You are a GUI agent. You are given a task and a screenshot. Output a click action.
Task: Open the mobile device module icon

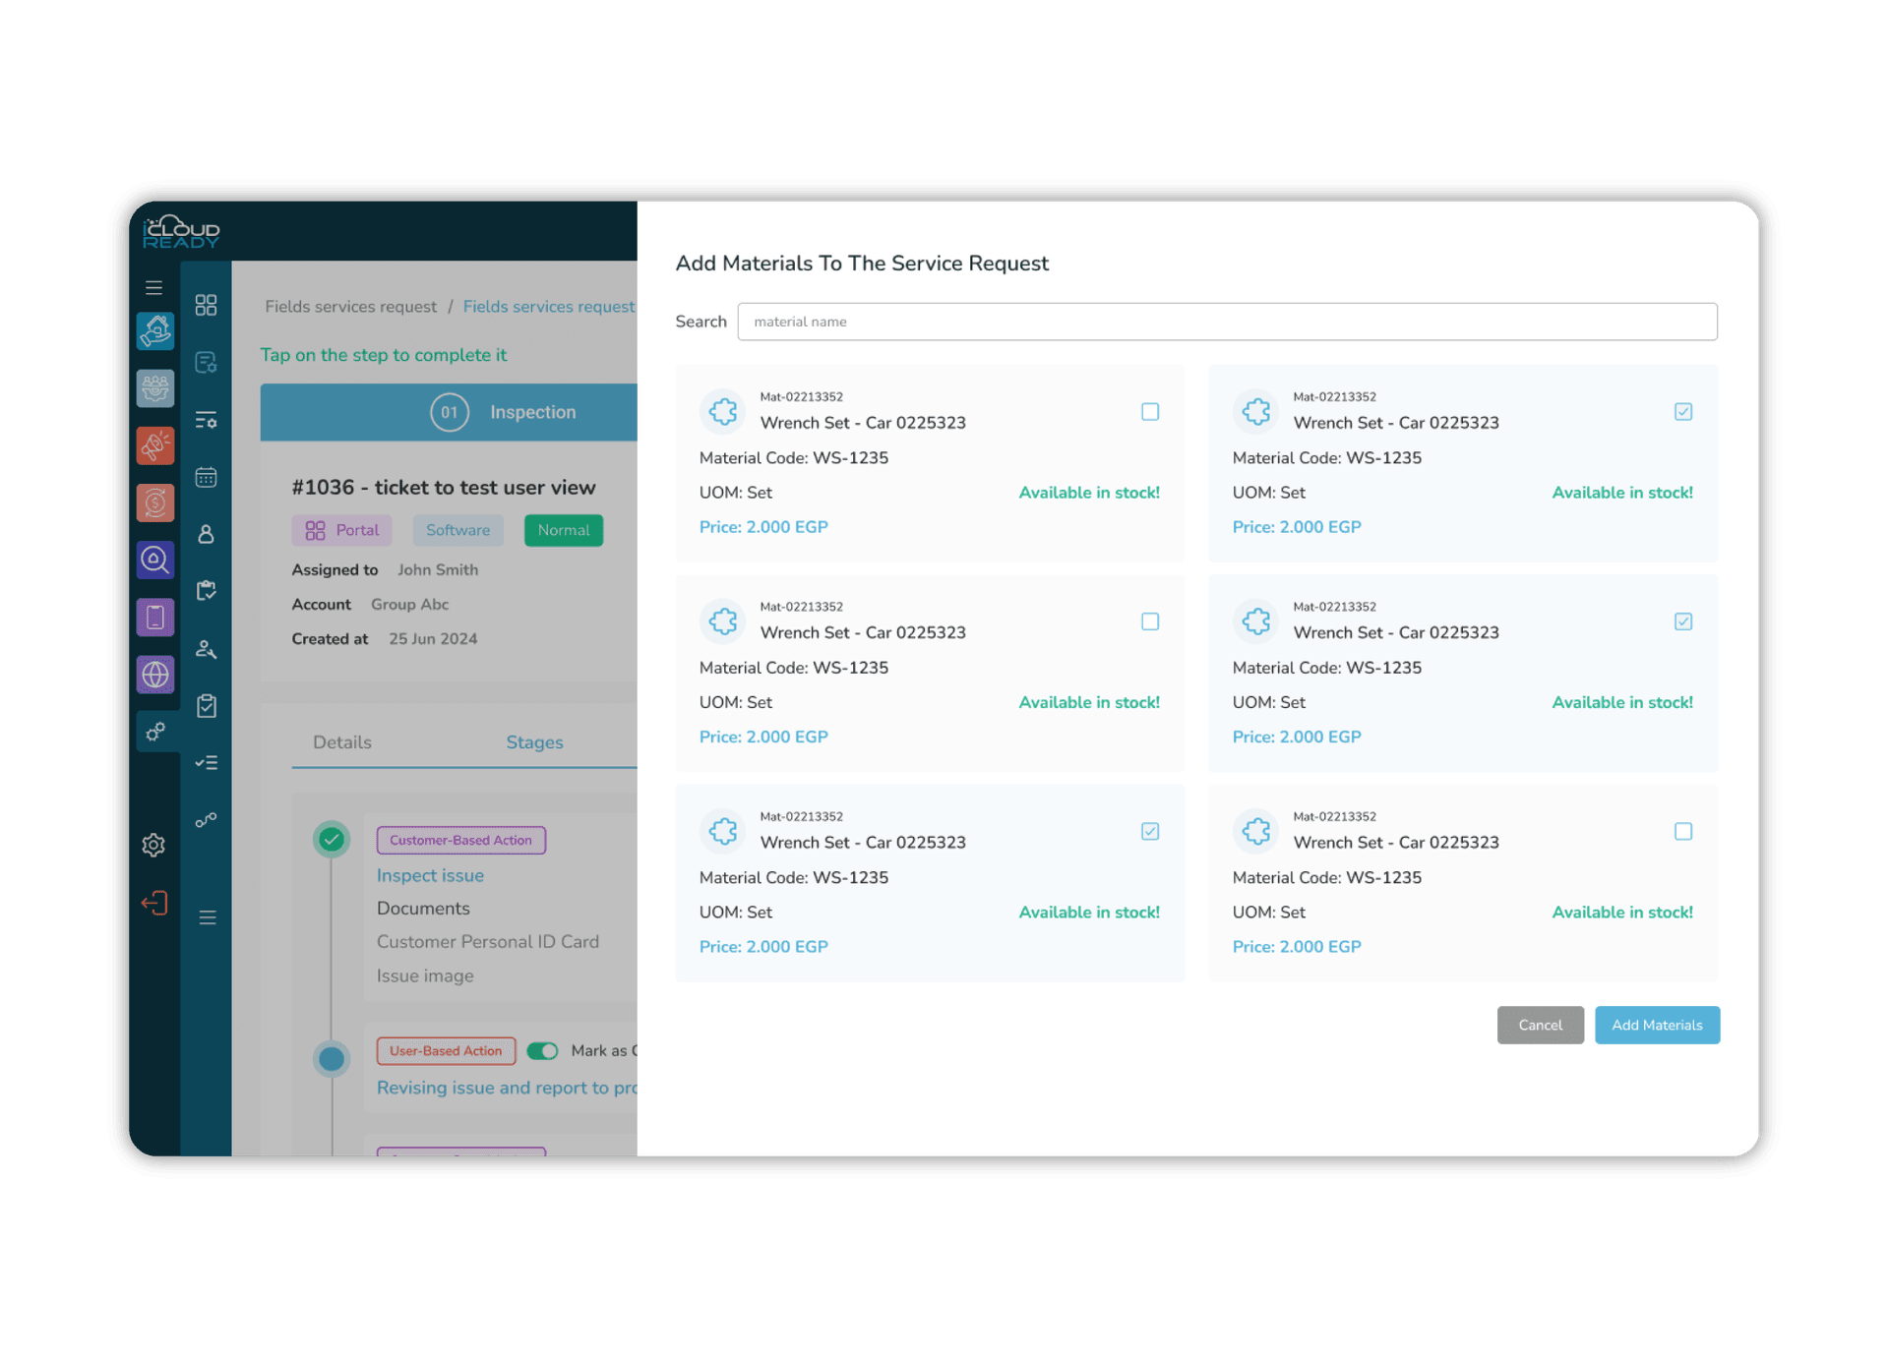click(x=154, y=617)
